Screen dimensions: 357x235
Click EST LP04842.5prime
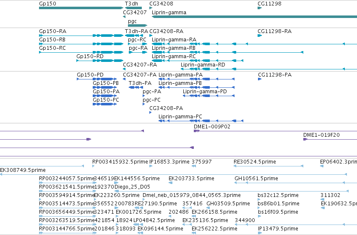(154, 221)
